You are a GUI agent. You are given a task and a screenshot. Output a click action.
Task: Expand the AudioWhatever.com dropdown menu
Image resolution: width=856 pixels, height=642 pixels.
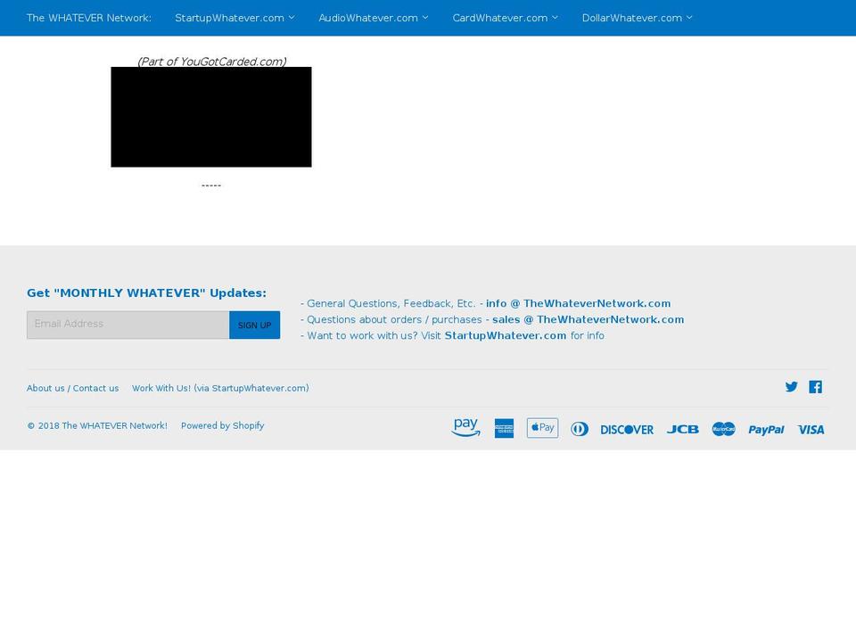(x=374, y=18)
